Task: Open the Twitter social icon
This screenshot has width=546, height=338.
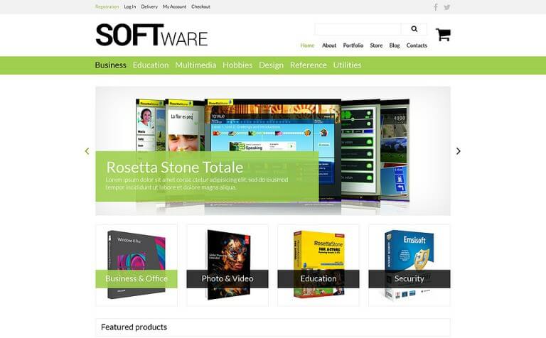Action: click(x=447, y=7)
